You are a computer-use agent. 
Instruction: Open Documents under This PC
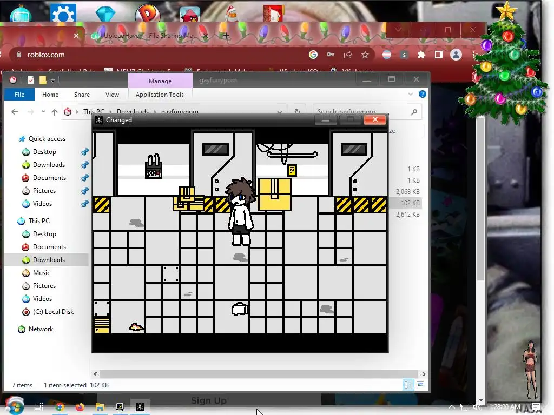click(49, 247)
